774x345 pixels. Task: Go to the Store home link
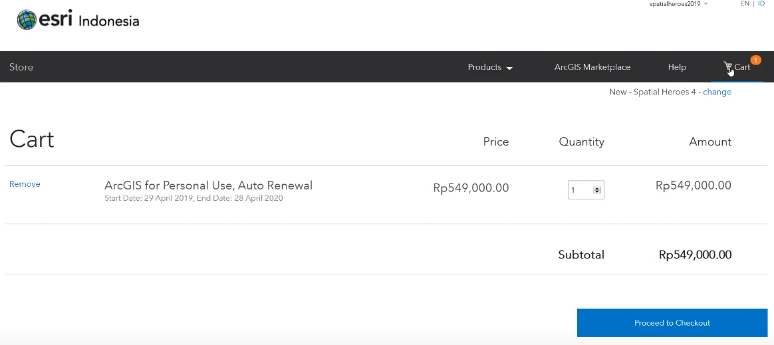click(21, 67)
